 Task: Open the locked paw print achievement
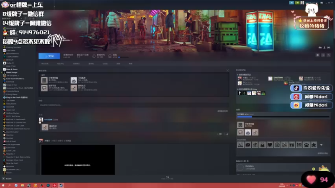coord(307,145)
